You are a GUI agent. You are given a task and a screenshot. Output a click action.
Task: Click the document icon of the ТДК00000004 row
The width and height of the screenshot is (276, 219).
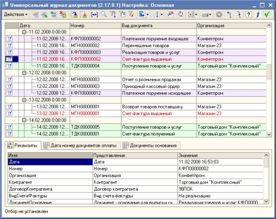(9, 66)
